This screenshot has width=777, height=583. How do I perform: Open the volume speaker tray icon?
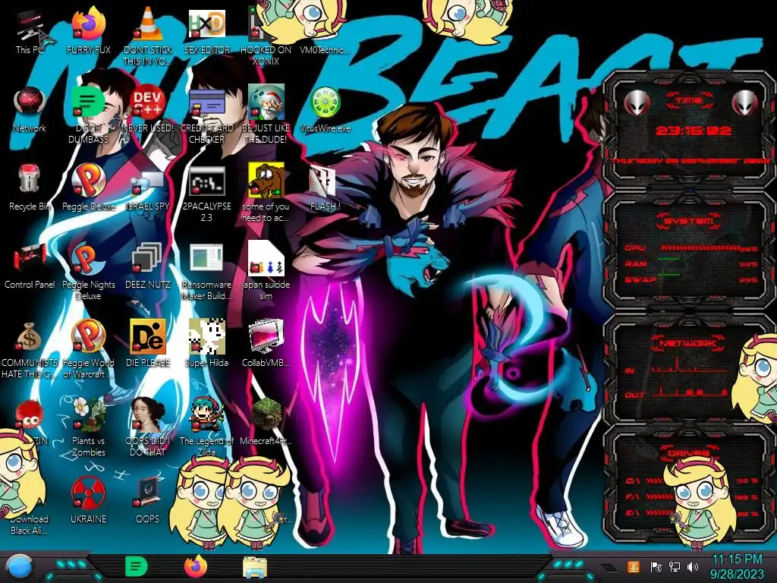coord(693,566)
